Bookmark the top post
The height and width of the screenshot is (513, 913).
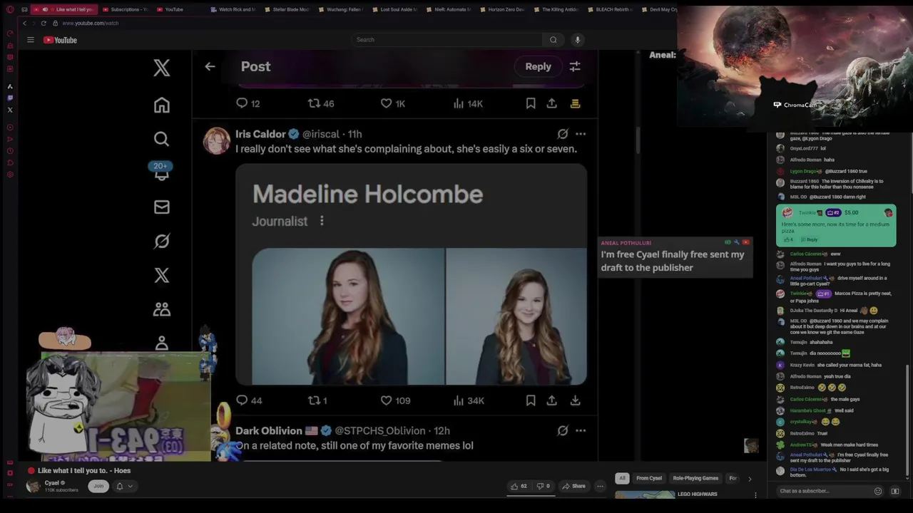(531, 103)
